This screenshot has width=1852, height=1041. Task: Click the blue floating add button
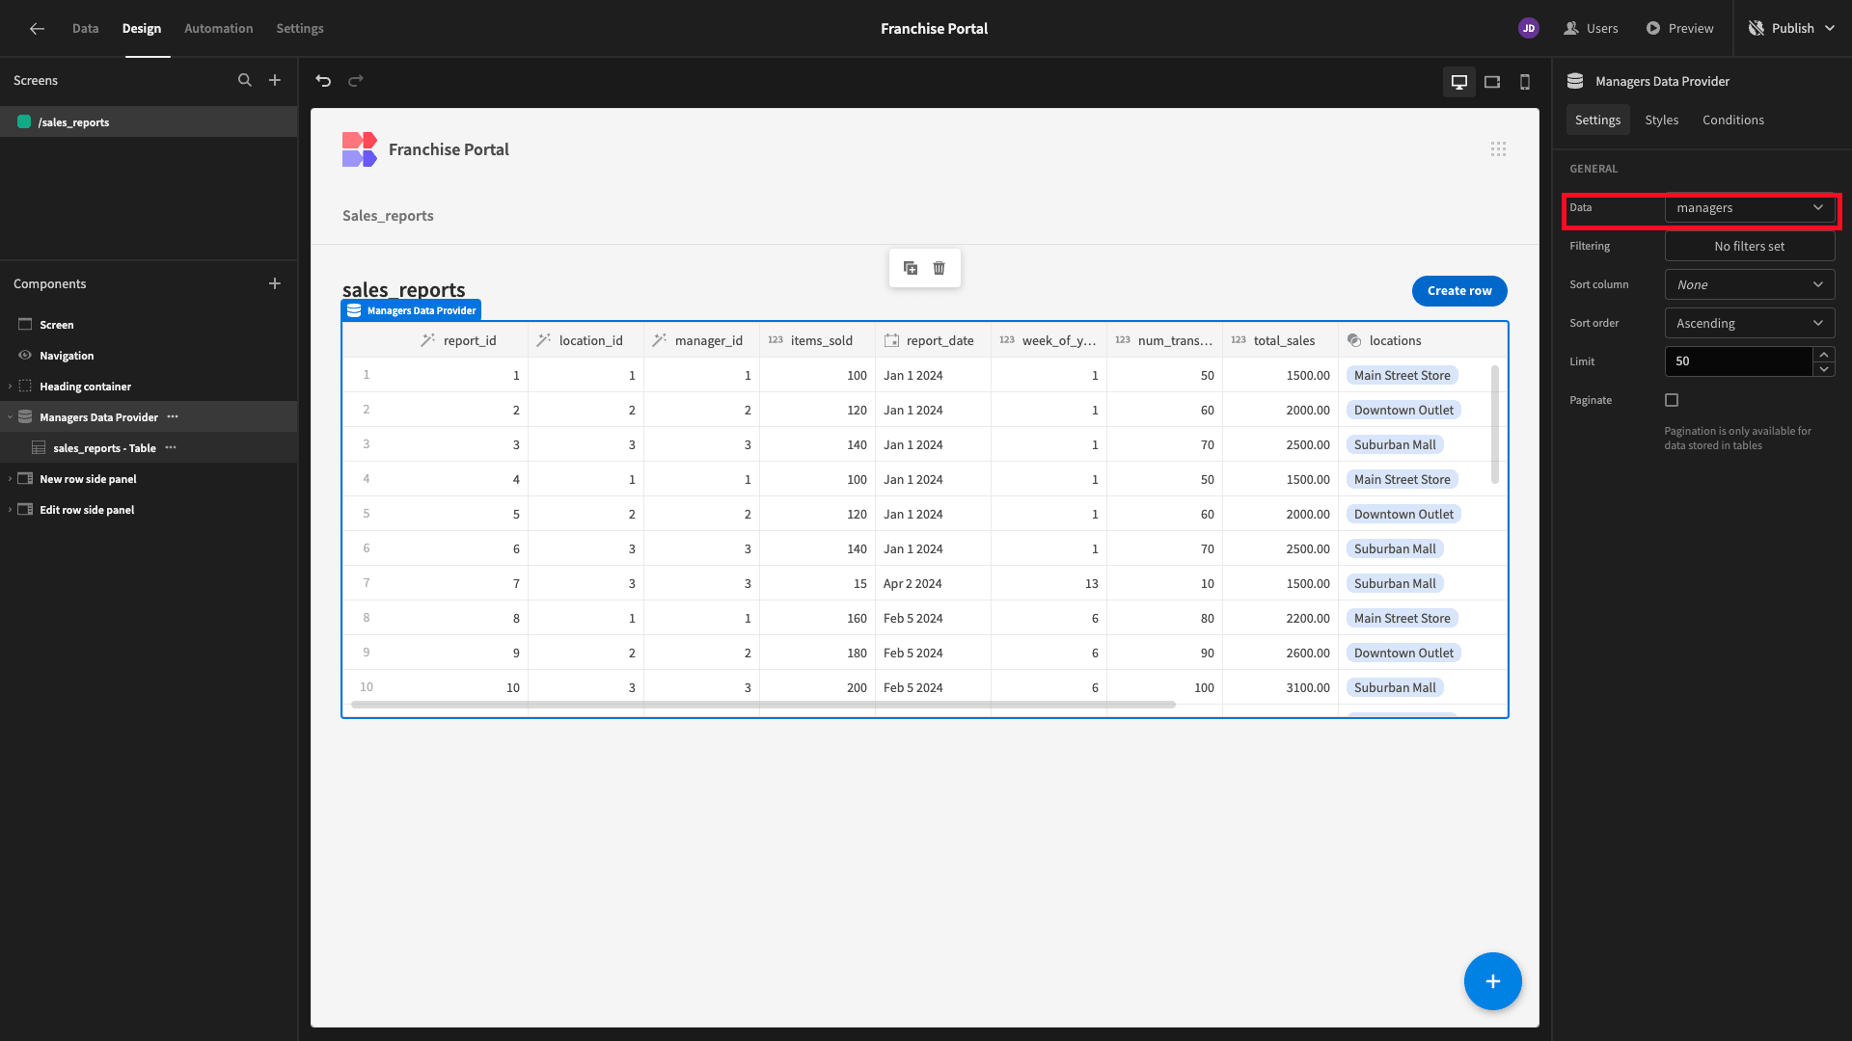coord(1493,981)
